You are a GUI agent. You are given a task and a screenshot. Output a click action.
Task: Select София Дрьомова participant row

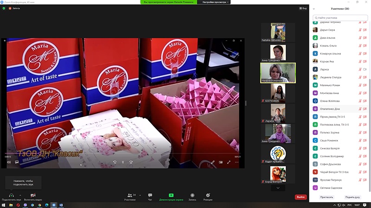(340, 164)
